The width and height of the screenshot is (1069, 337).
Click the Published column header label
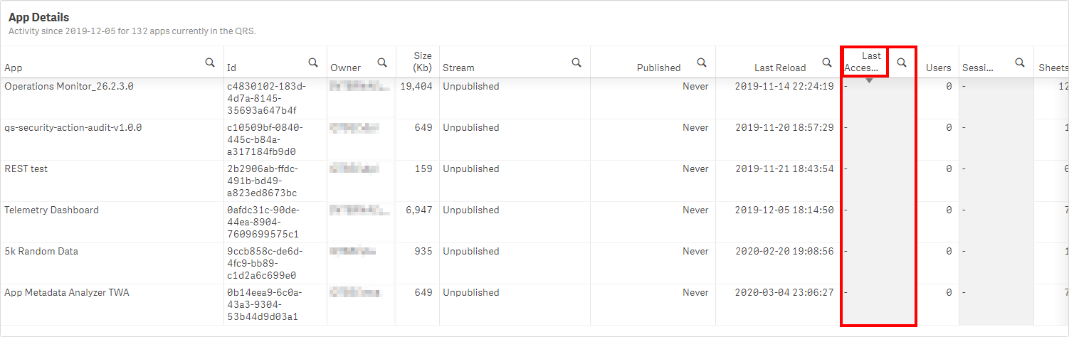pos(658,68)
